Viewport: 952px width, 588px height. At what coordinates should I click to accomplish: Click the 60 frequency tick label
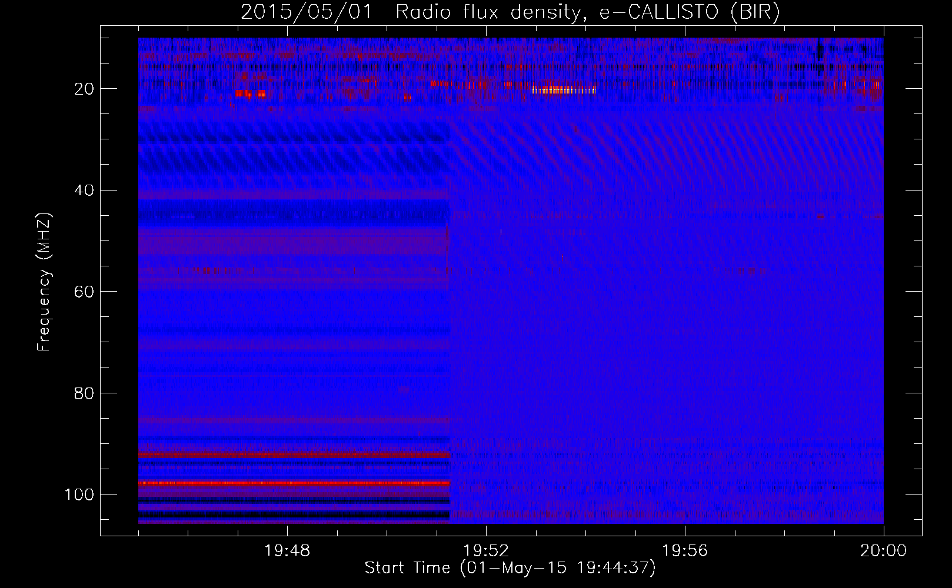[84, 292]
